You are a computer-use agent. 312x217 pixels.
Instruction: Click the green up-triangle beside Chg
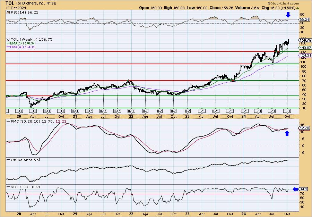point(297,8)
